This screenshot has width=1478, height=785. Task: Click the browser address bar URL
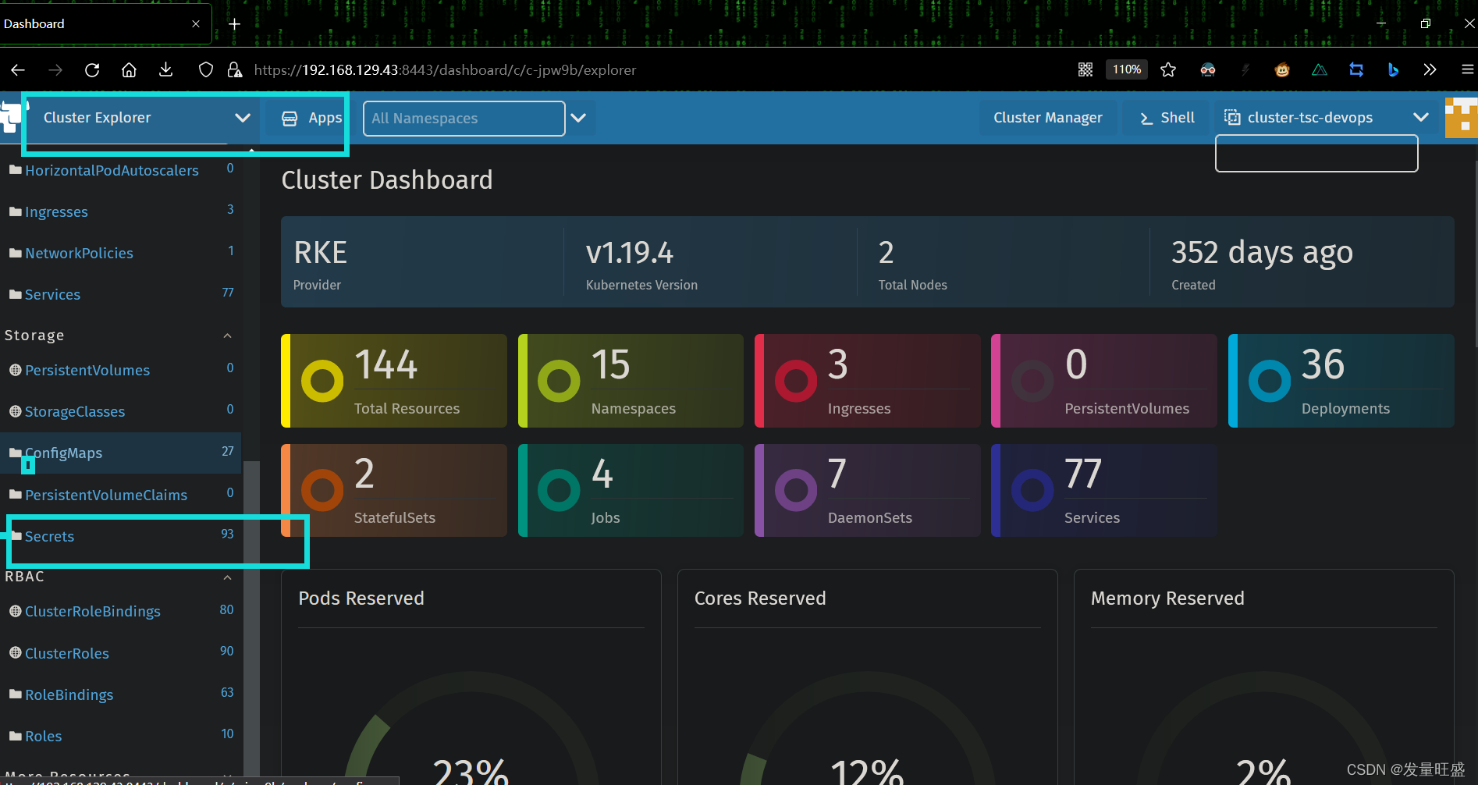click(x=445, y=70)
